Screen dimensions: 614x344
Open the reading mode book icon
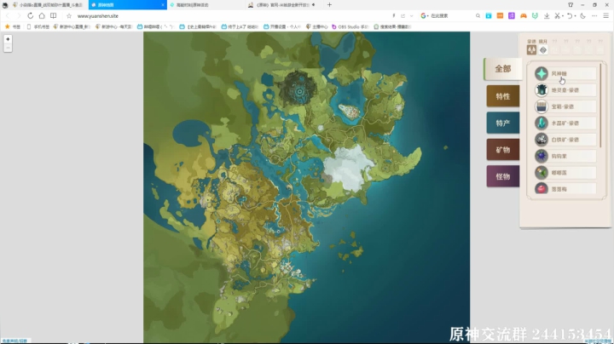pos(53,15)
